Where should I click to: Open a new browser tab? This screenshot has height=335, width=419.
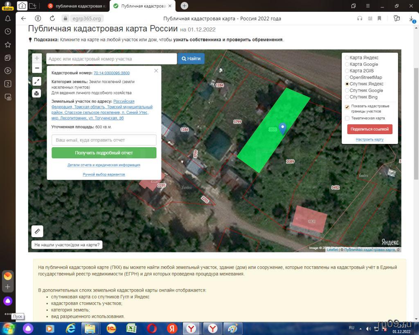click(185, 6)
